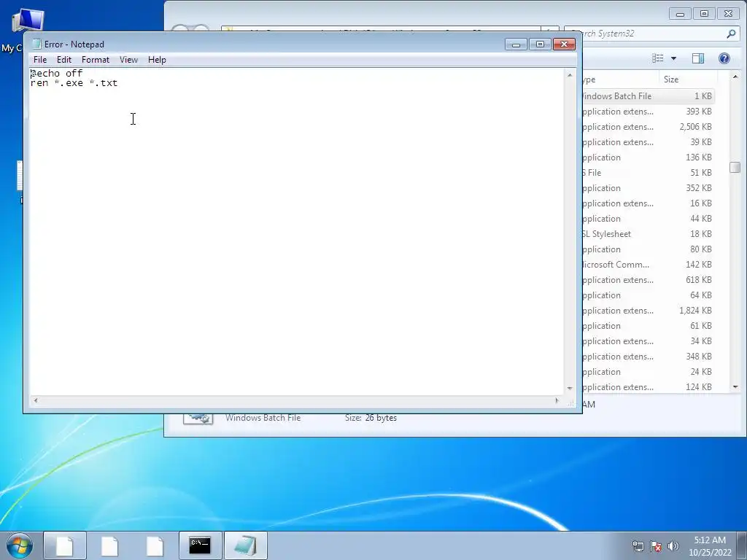
Task: Click the batch file icon in Explorer's details pane
Action: [x=198, y=419]
